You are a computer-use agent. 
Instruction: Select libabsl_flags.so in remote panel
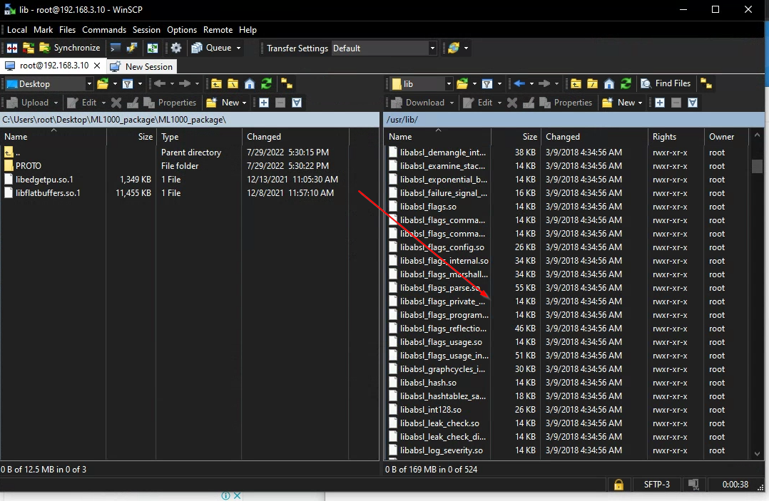(x=428, y=207)
